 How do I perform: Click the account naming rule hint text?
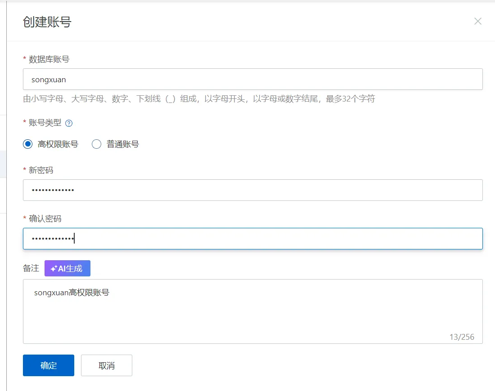pos(199,98)
